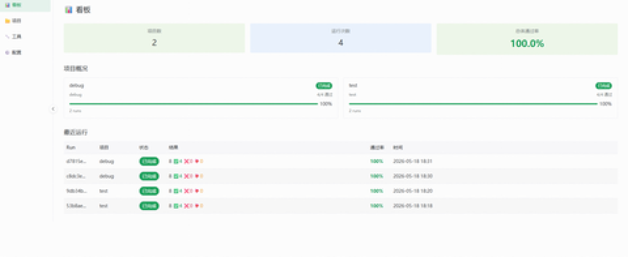Click the Run column header

pos(70,147)
